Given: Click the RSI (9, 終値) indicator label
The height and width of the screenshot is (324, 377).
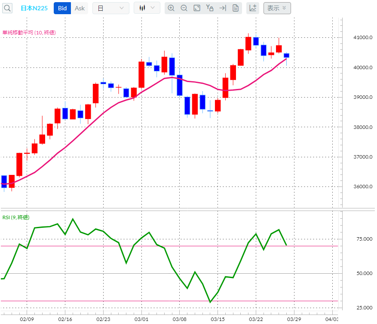Looking at the screenshot, I should (16, 217).
